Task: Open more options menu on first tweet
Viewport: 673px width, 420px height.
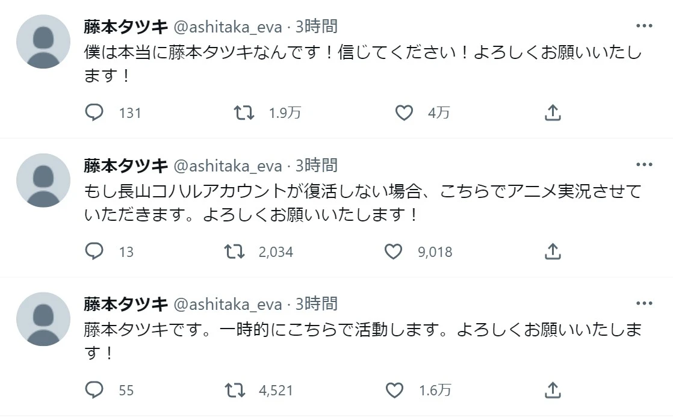Action: click(x=645, y=25)
